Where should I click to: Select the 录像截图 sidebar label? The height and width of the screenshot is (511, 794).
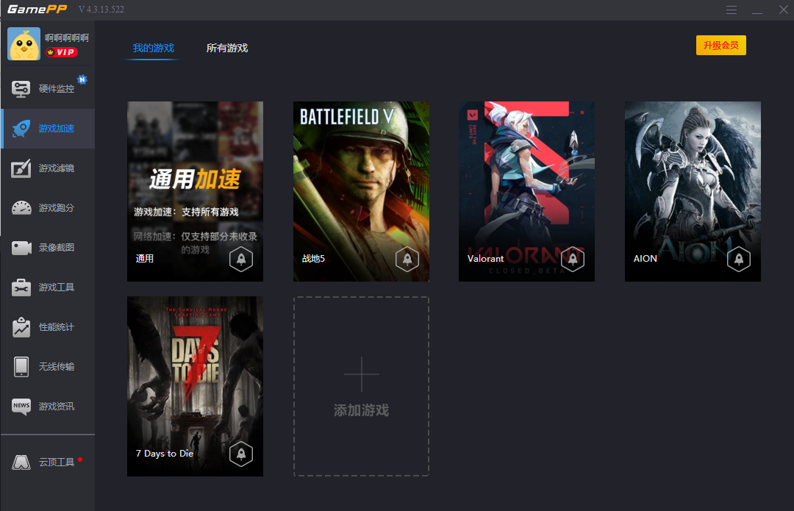(57, 248)
